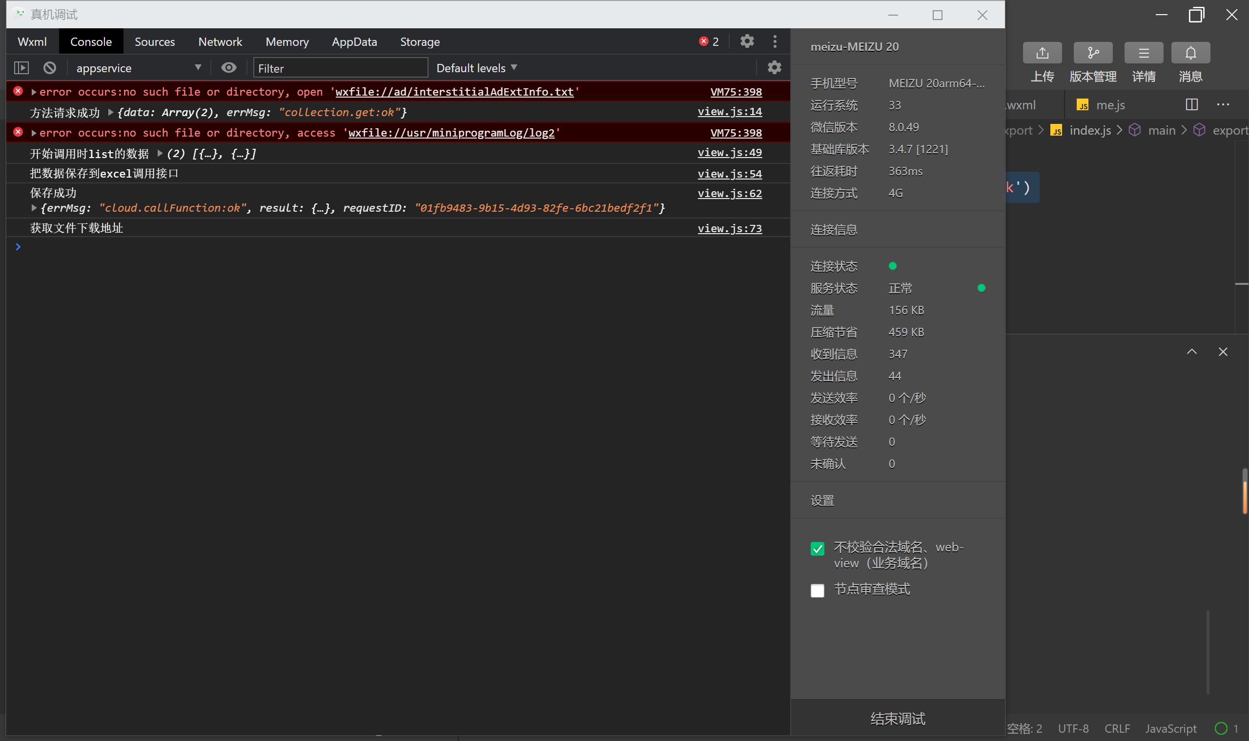Switch to the AppData tab
The height and width of the screenshot is (741, 1249).
click(354, 42)
